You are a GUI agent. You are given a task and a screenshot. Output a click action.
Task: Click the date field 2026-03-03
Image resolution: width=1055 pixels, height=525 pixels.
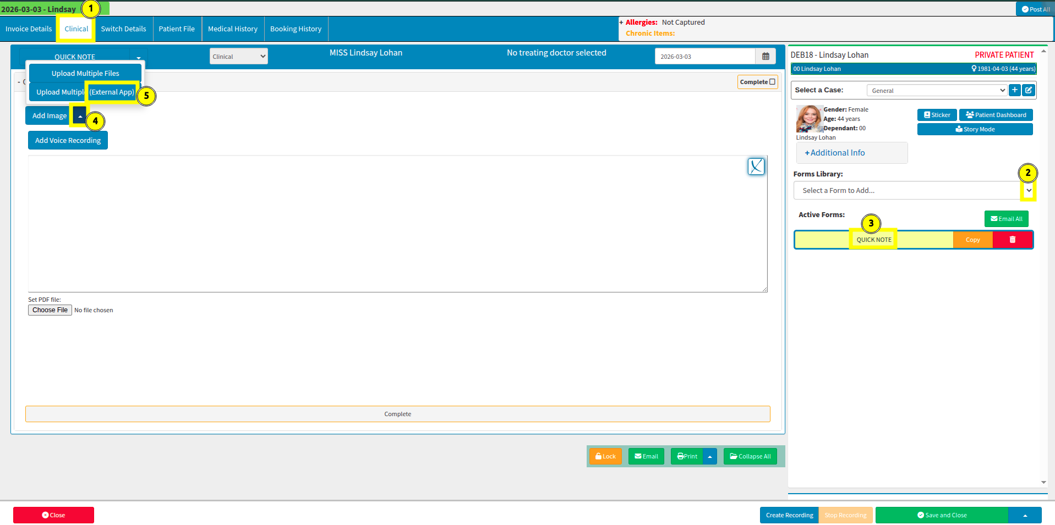tap(705, 57)
